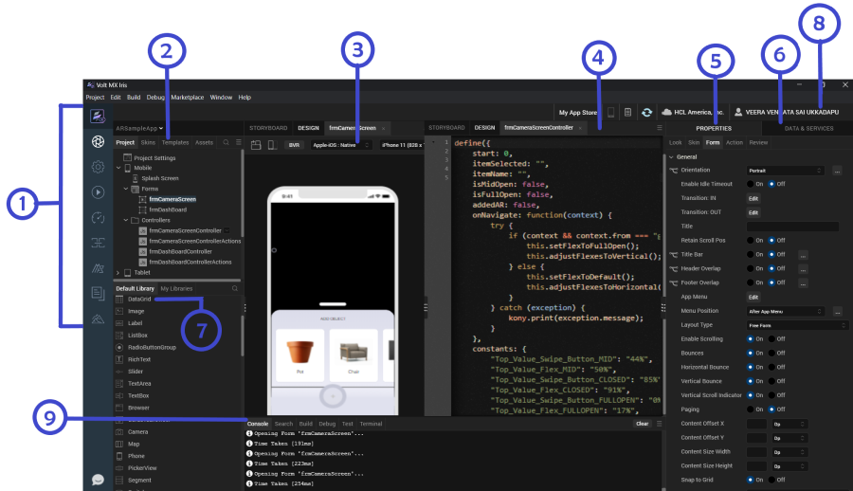Click the refresh sync icon in top toolbar
The height and width of the screenshot is (491, 853).
pyautogui.click(x=646, y=112)
